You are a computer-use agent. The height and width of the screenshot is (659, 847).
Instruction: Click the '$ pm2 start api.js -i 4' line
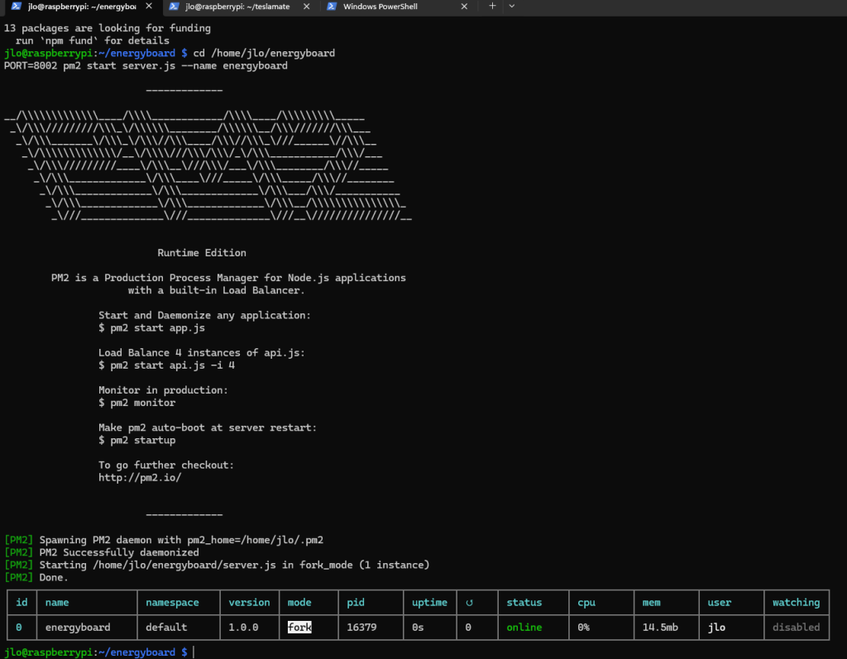pos(166,365)
